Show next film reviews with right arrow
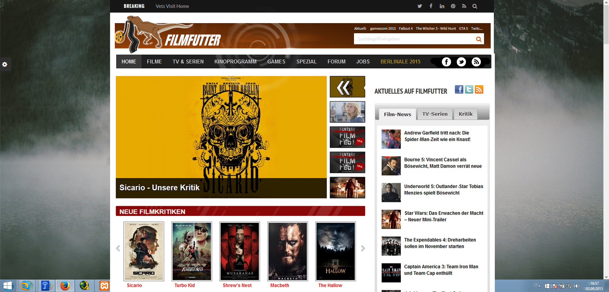This screenshot has width=609, height=292. click(363, 249)
